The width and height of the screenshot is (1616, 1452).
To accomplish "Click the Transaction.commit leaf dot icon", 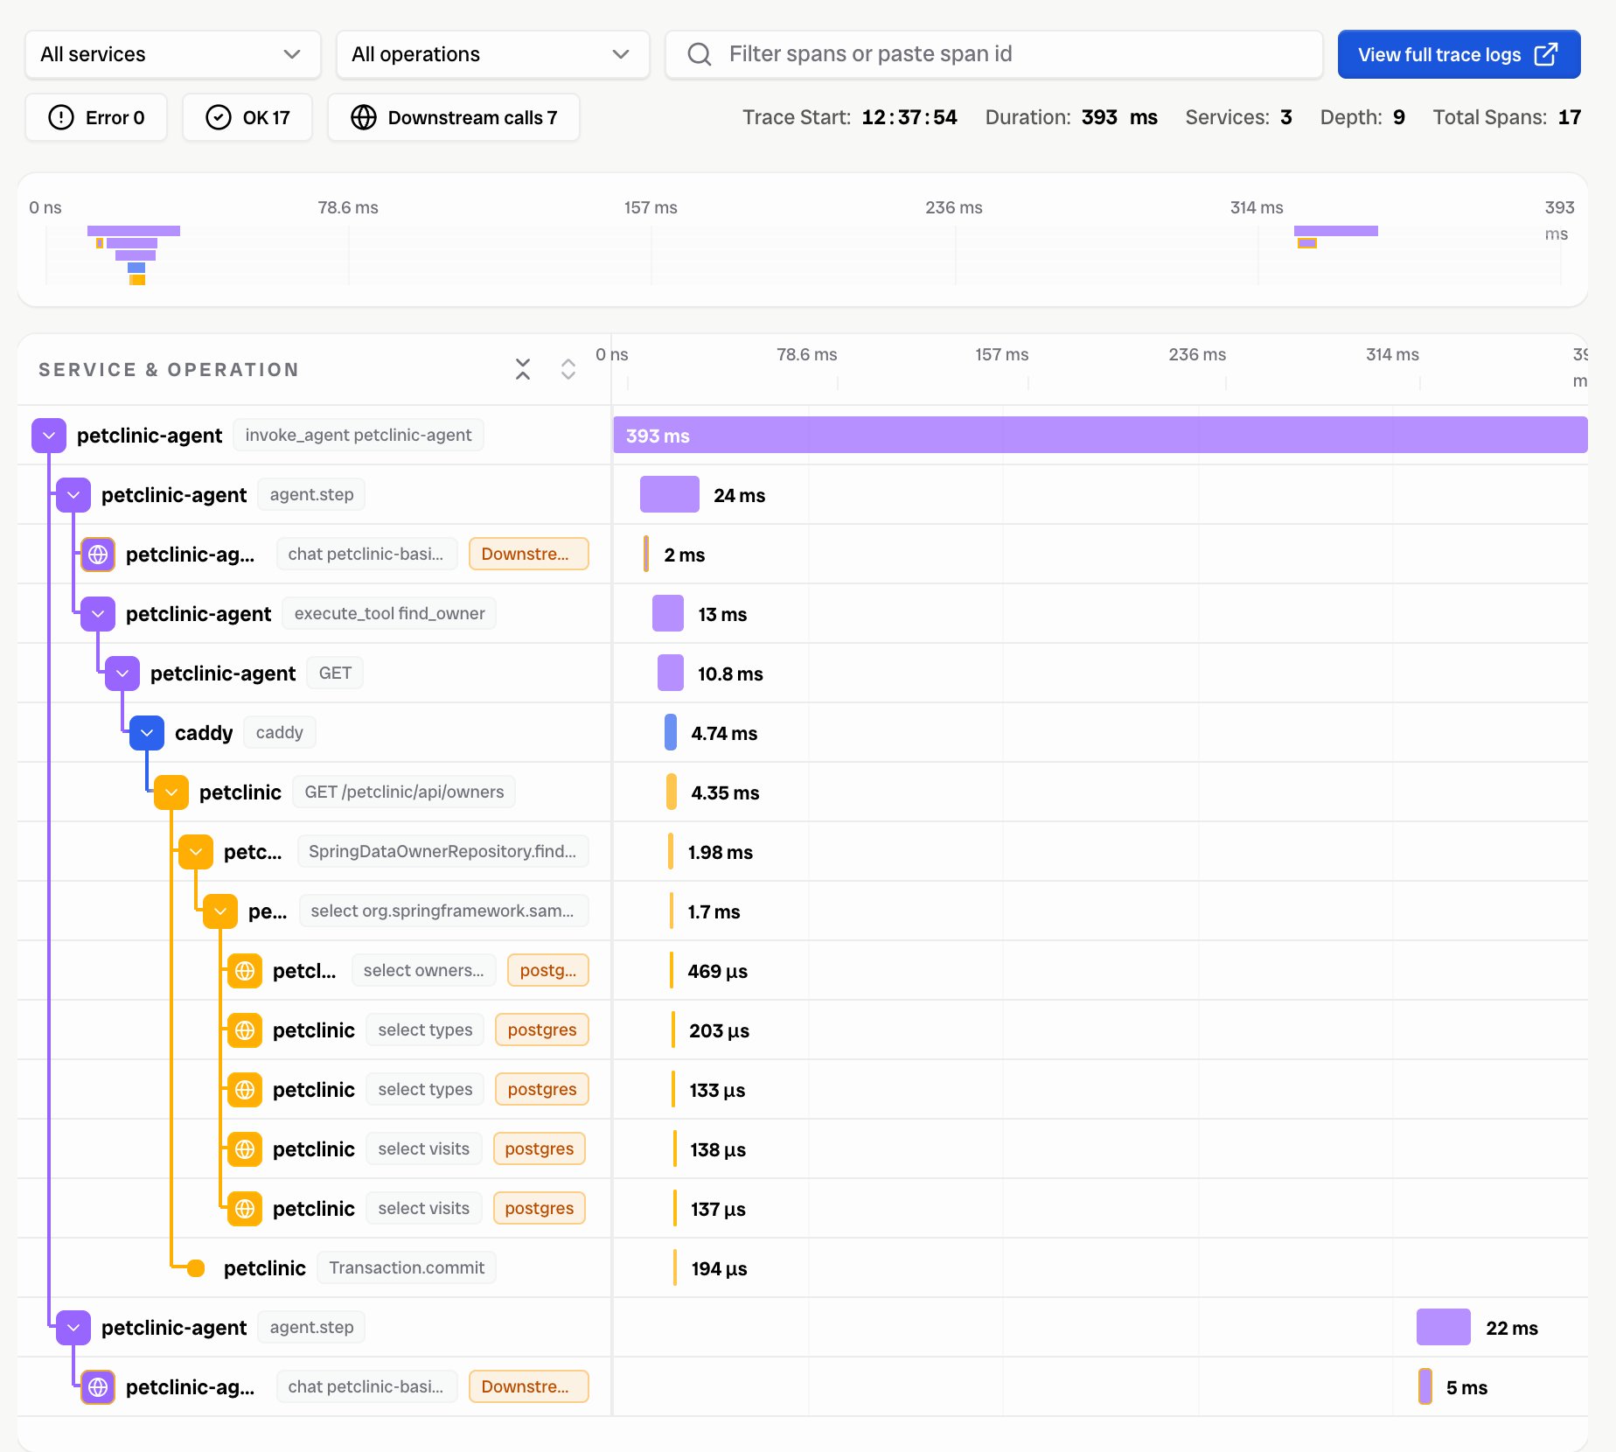I will (x=196, y=1268).
